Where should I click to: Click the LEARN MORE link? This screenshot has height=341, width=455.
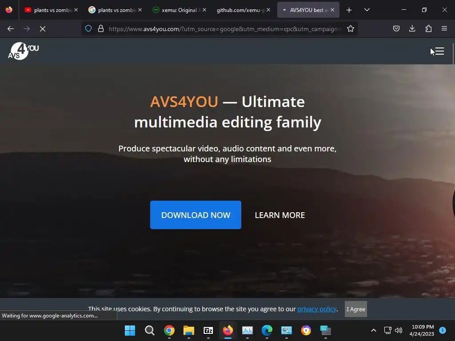tap(280, 215)
